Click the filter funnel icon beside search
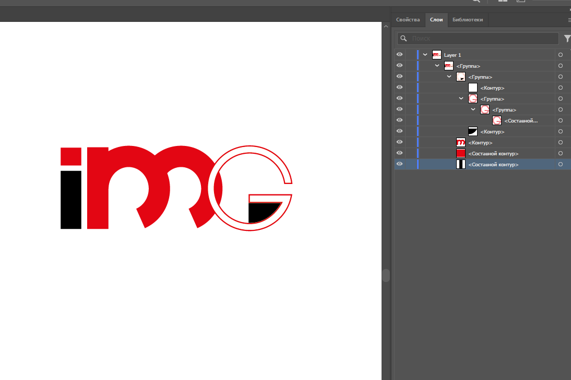 pos(567,39)
